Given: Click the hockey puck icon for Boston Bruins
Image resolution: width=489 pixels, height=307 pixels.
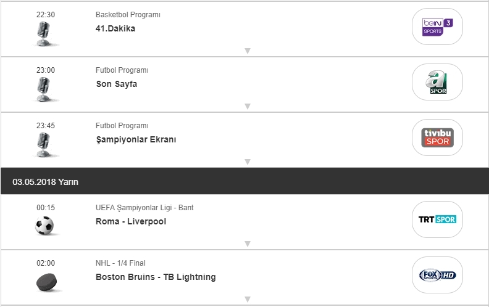Looking at the screenshot, I should (45, 282).
